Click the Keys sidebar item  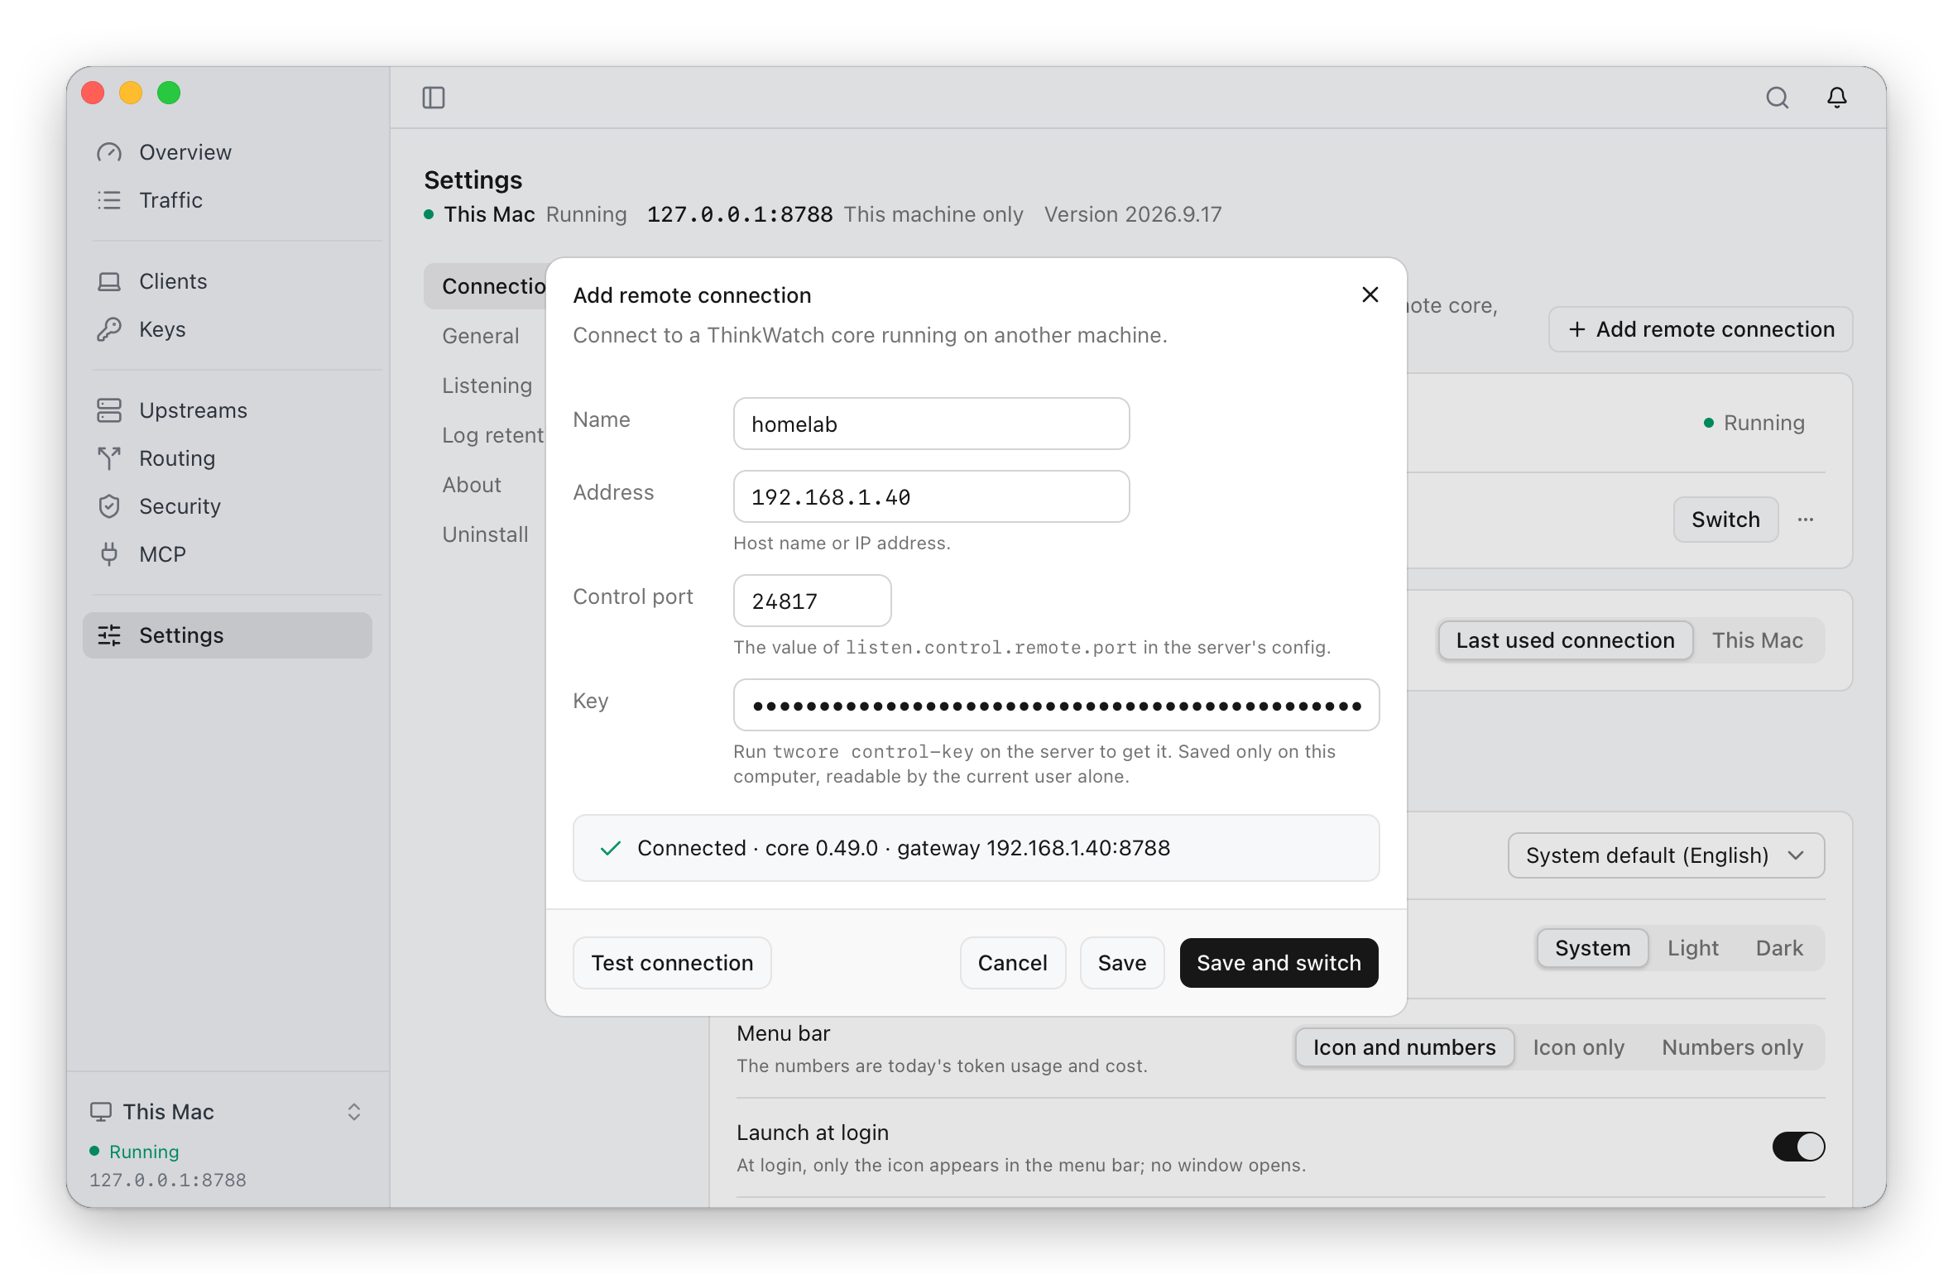tap(227, 329)
